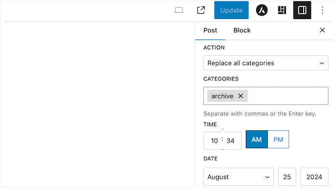Image resolution: width=333 pixels, height=188 pixels.
Task: Open the three-dot options menu
Action: point(322,10)
